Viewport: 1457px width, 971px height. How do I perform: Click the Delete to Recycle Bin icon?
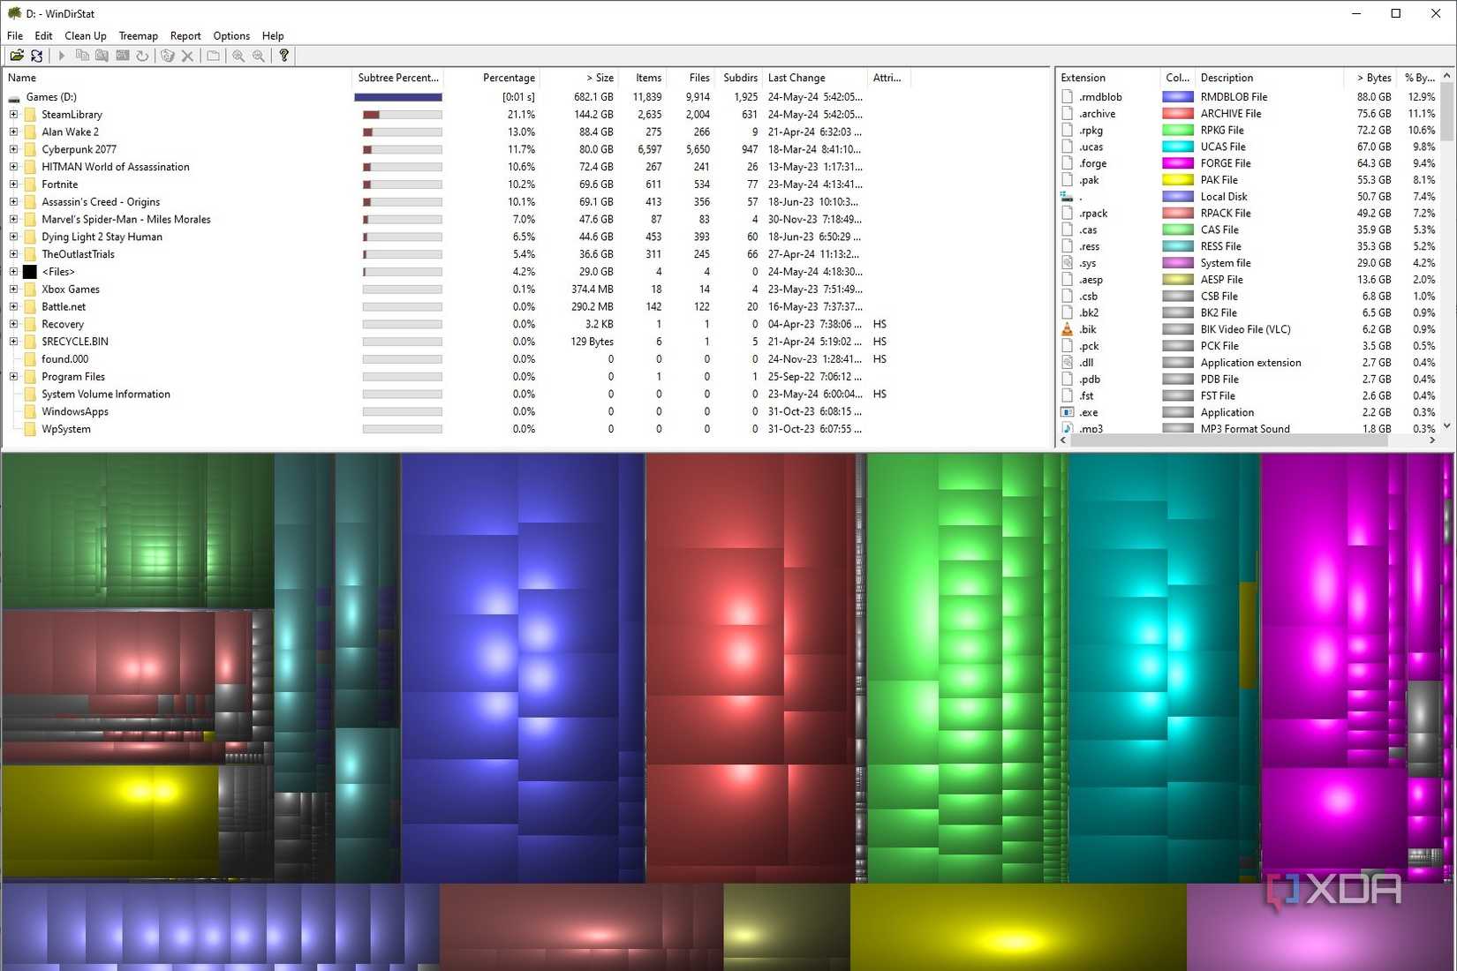tap(168, 56)
